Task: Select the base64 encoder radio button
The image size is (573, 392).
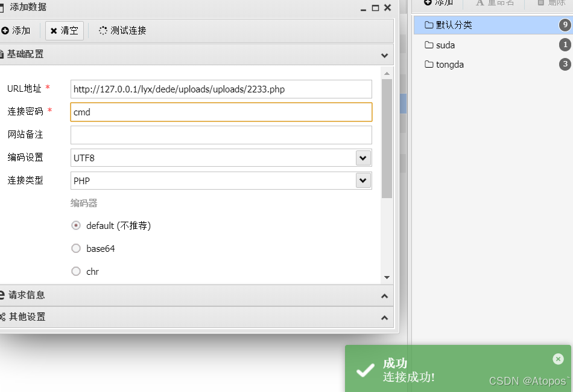Action: point(76,248)
